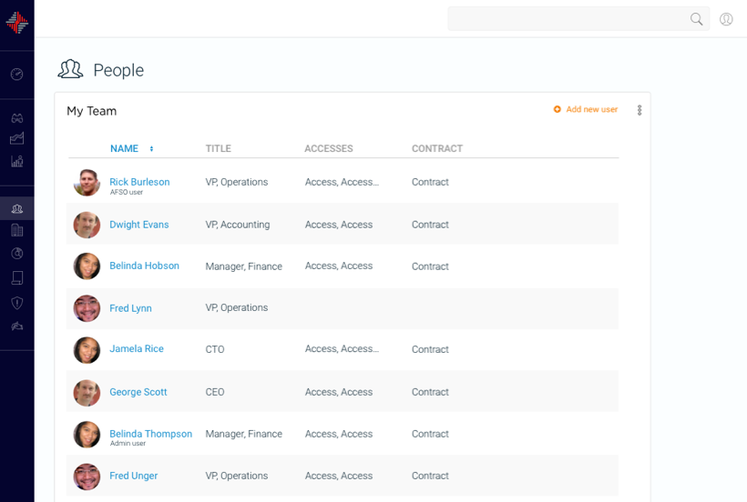The width and height of the screenshot is (747, 502).
Task: Click the shield icon in sidebar
Action: click(16, 303)
